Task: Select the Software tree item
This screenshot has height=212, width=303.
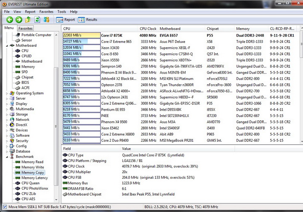Action: coord(23,135)
